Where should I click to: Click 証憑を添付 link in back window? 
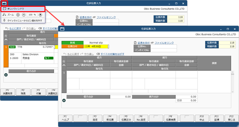click(x=86, y=17)
